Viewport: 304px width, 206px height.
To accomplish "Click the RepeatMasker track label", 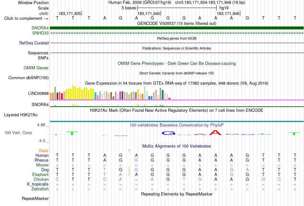I will pos(35,198).
